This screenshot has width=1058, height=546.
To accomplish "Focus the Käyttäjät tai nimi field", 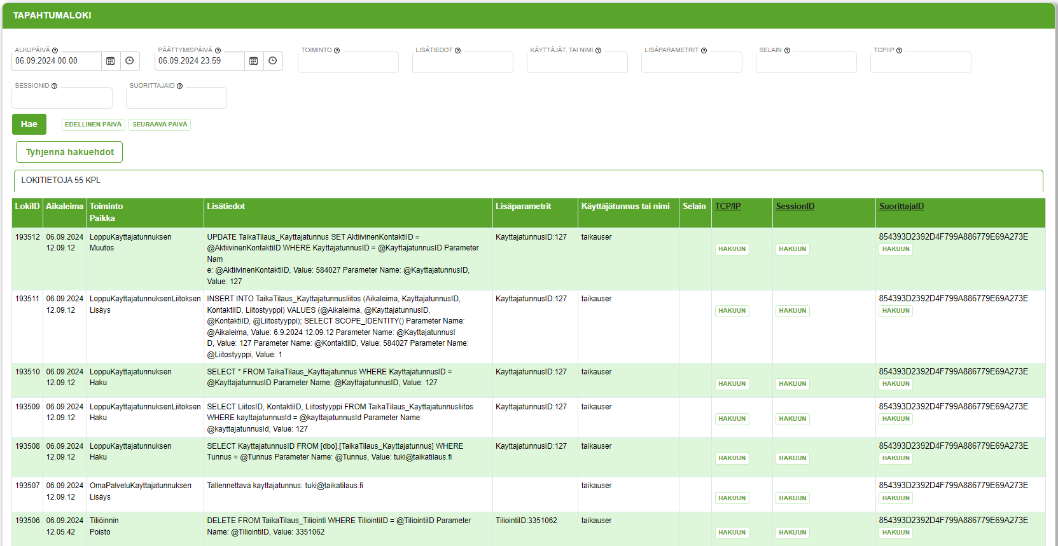I will point(577,62).
